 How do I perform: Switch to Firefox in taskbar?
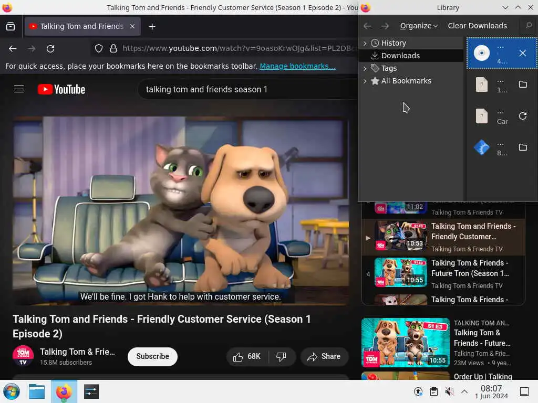click(x=64, y=391)
